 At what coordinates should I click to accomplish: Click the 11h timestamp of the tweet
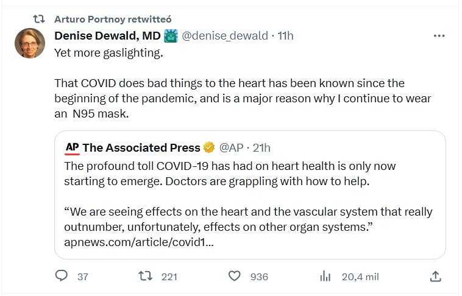pyautogui.click(x=285, y=36)
